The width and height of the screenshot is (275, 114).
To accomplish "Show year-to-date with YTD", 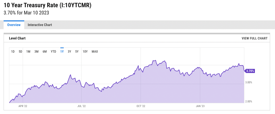I will click(53, 52).
